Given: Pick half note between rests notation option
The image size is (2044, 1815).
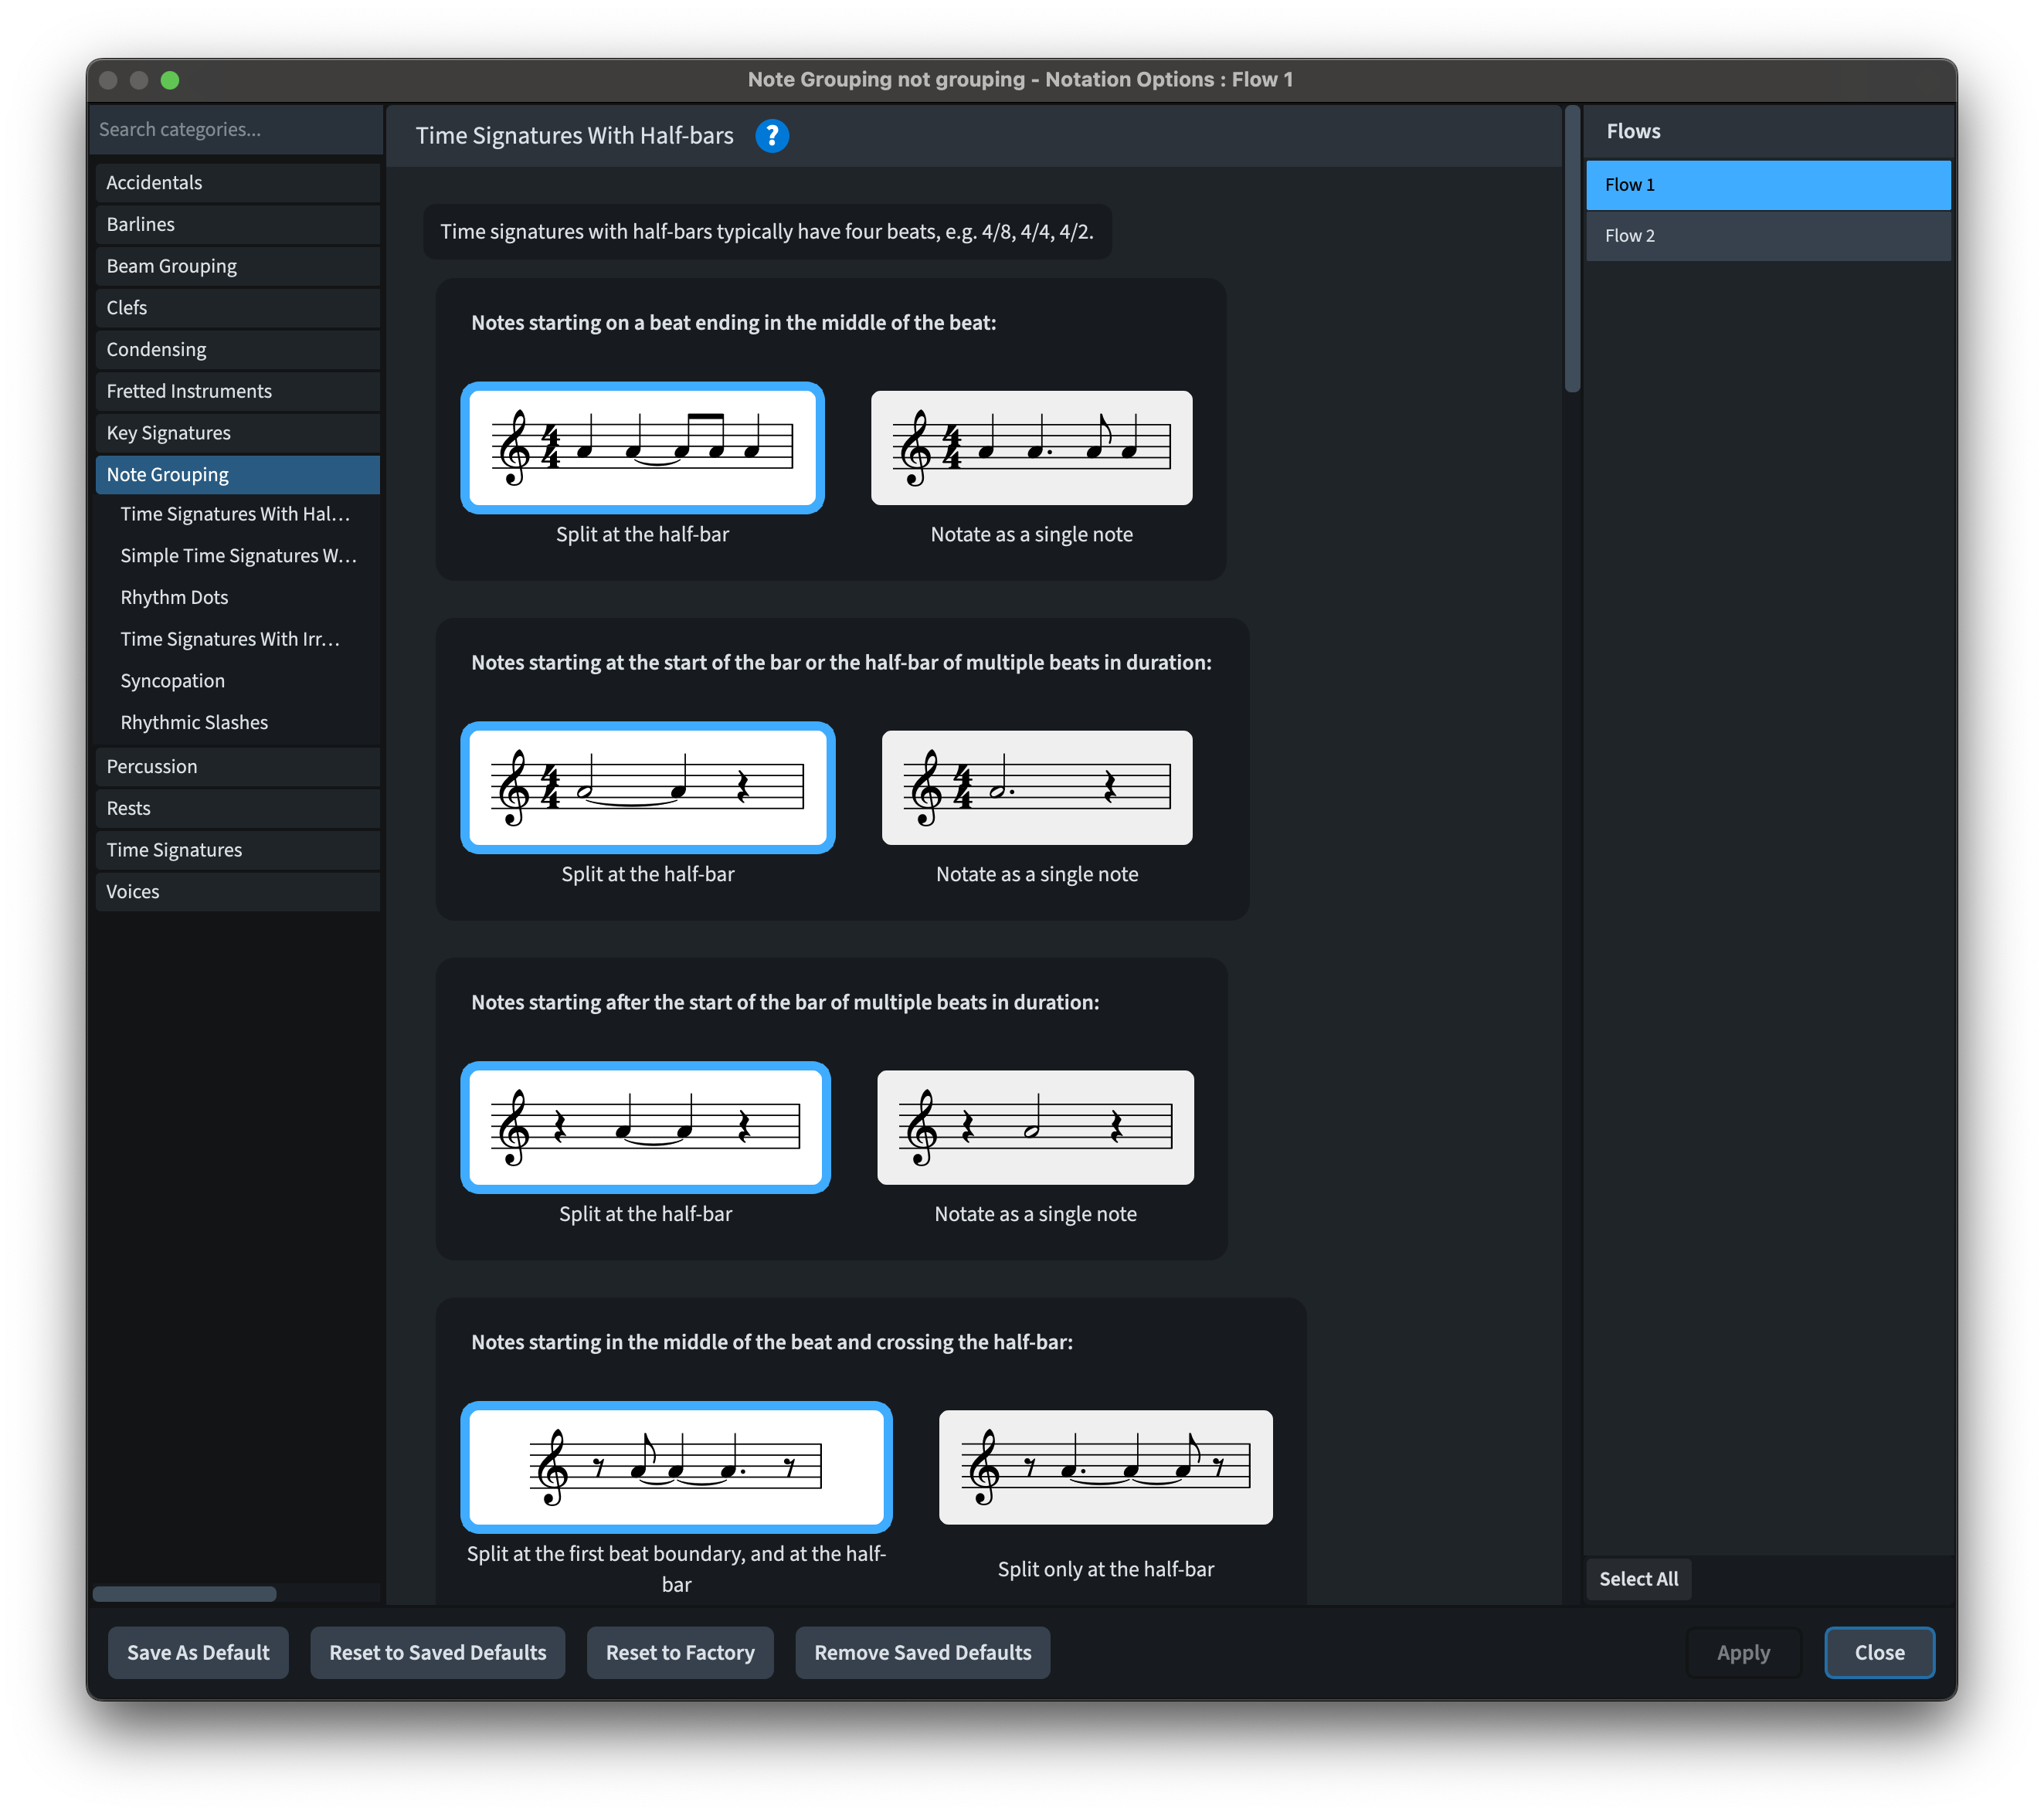Looking at the screenshot, I should pos(1035,1128).
